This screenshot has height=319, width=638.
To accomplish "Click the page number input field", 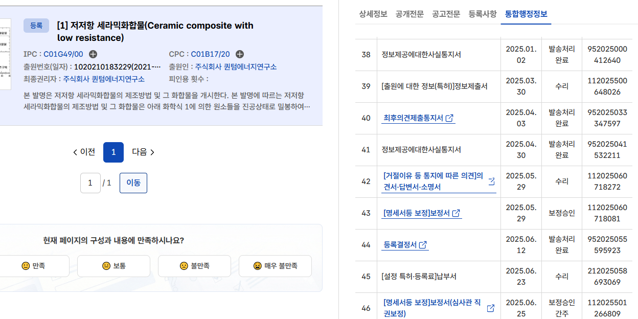I will tap(90, 183).
